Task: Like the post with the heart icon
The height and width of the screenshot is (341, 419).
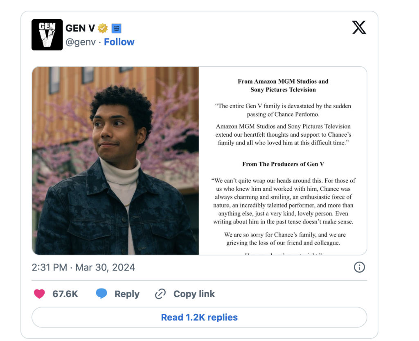Action: (x=39, y=294)
